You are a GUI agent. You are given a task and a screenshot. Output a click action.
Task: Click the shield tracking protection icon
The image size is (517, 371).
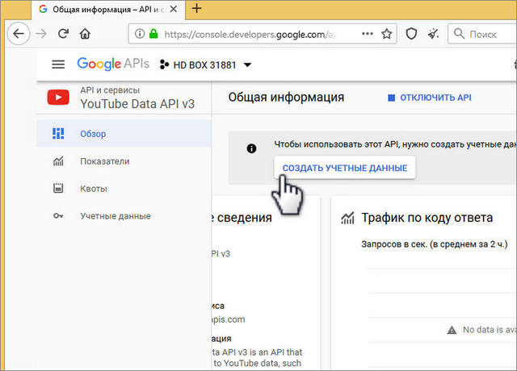point(411,34)
